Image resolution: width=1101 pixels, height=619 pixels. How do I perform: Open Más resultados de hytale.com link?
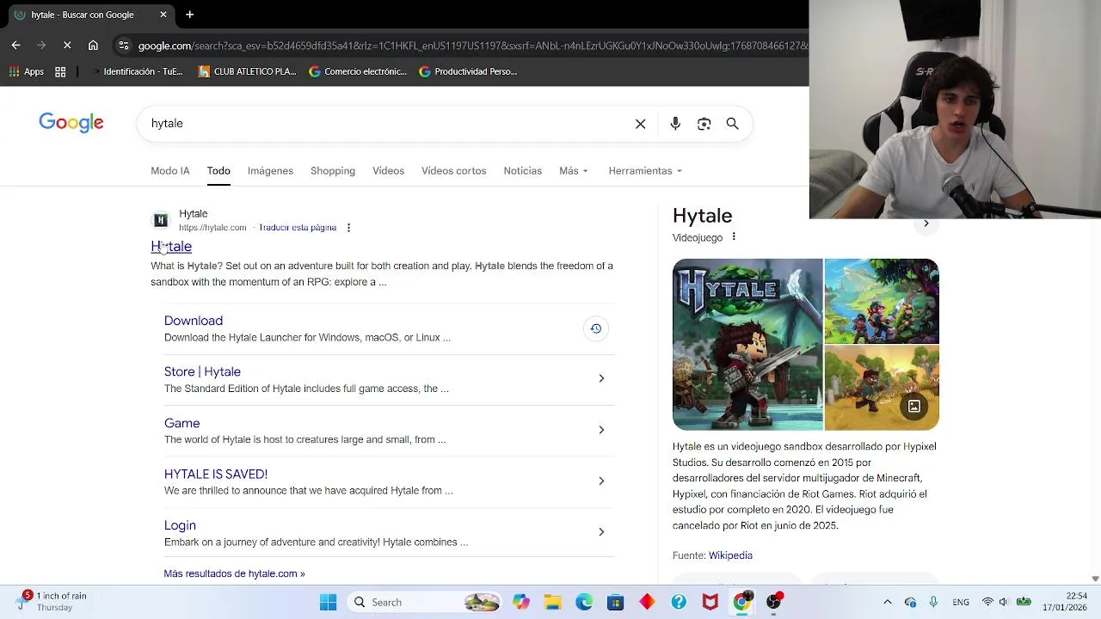tap(234, 573)
